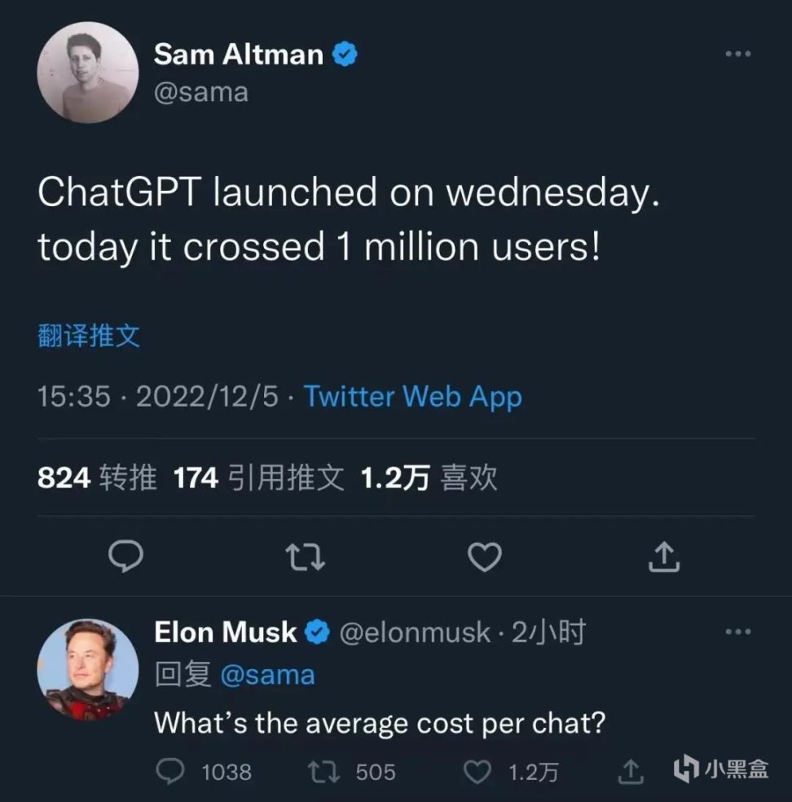The height and width of the screenshot is (802, 792).
Task: Click 翻译推文 to translate the tweet
Action: [89, 336]
